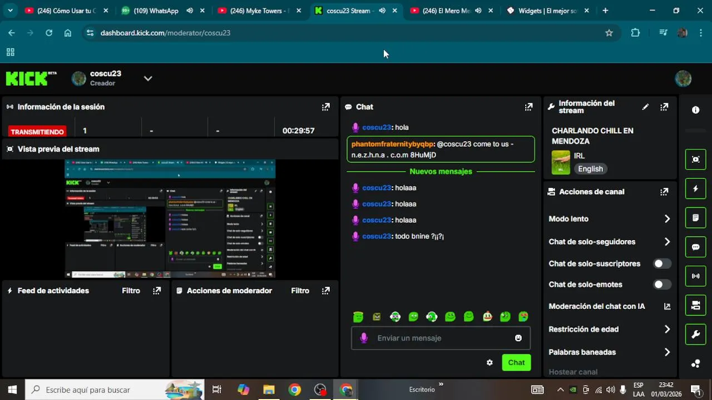Click the lightning bolt sidebar icon

pos(695,189)
